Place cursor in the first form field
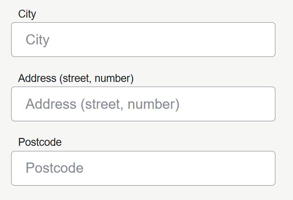Image resolution: width=293 pixels, height=200 pixels. (143, 40)
